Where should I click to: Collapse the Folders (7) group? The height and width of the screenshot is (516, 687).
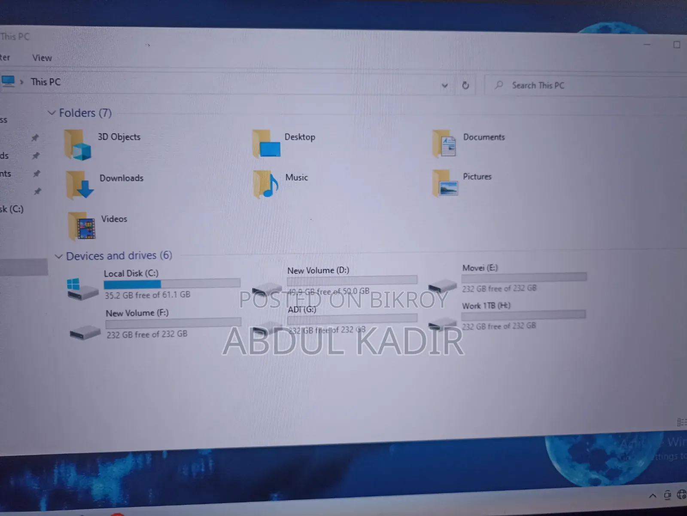pos(52,113)
